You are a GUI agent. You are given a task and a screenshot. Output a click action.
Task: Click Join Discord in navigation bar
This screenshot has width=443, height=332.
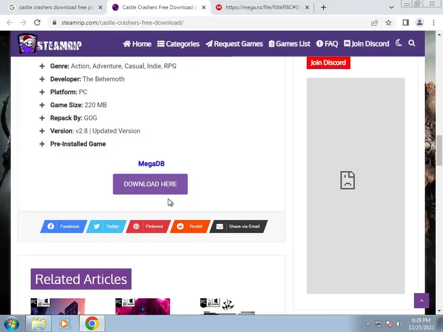click(x=366, y=44)
